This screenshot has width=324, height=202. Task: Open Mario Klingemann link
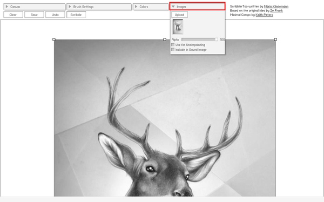[x=276, y=6]
